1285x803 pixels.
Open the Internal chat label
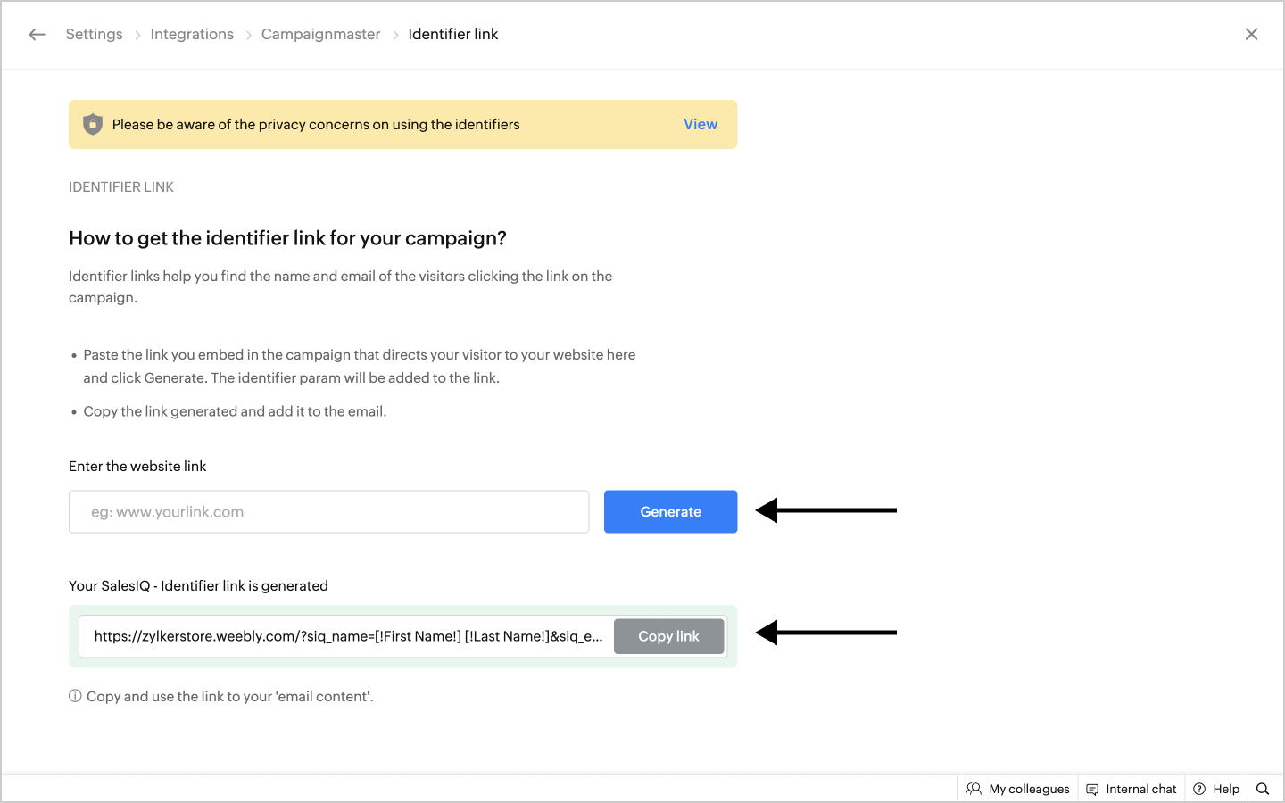click(1140, 789)
